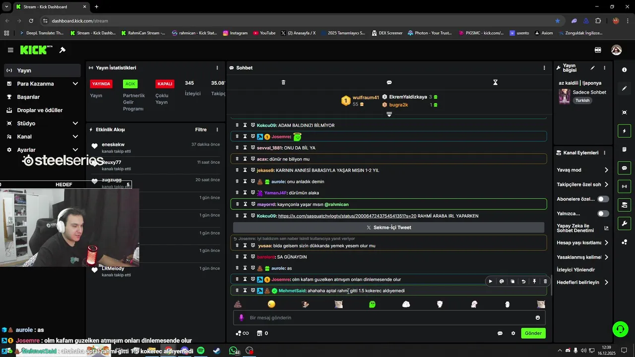This screenshot has height=357, width=635.
Task: Open Yavaş mod options chevron
Action: click(606, 170)
